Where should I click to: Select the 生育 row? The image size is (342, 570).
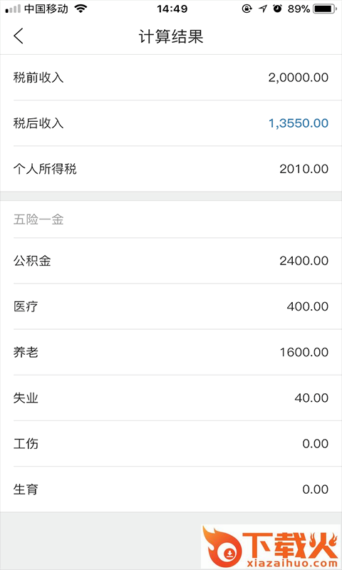(171, 489)
